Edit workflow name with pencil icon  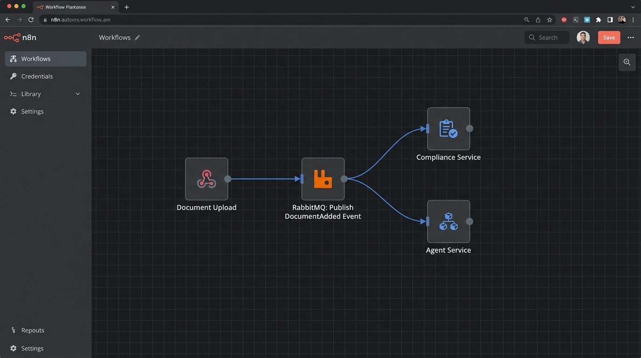(137, 38)
